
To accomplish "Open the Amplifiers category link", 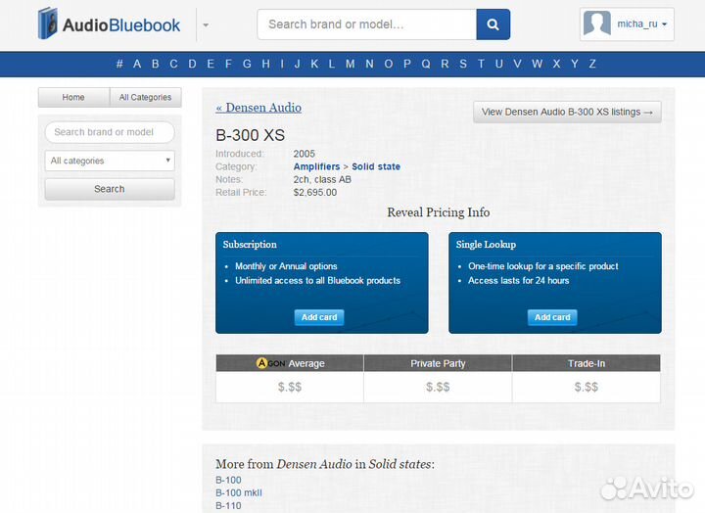I will (316, 166).
